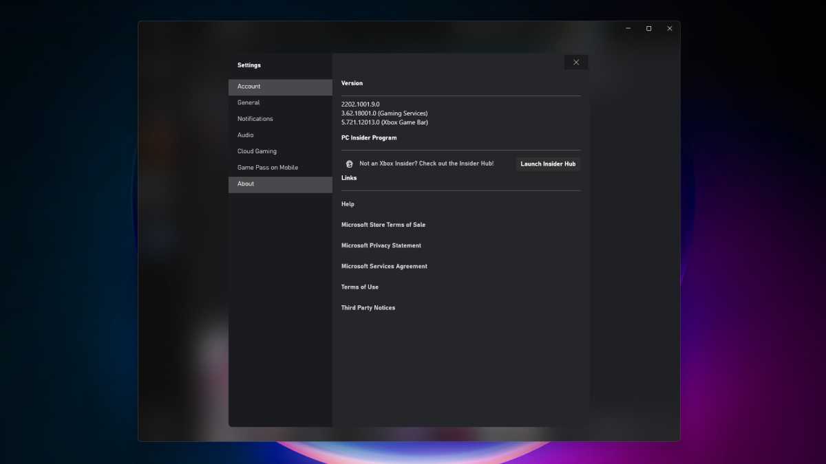Open the Terms of Use page
Viewport: 826px width, 464px height.
(x=359, y=287)
